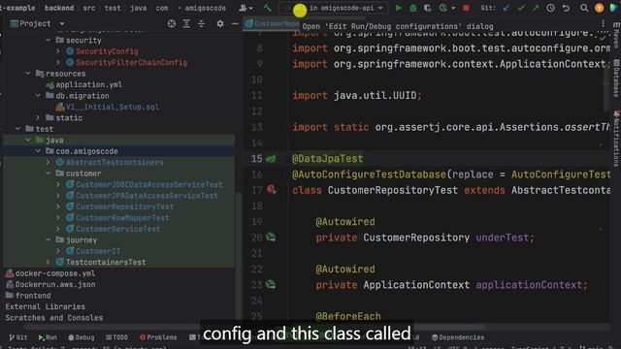The height and width of the screenshot is (349, 621).
Task: Collapse the com.amigoscode test package
Action: tap(38, 151)
